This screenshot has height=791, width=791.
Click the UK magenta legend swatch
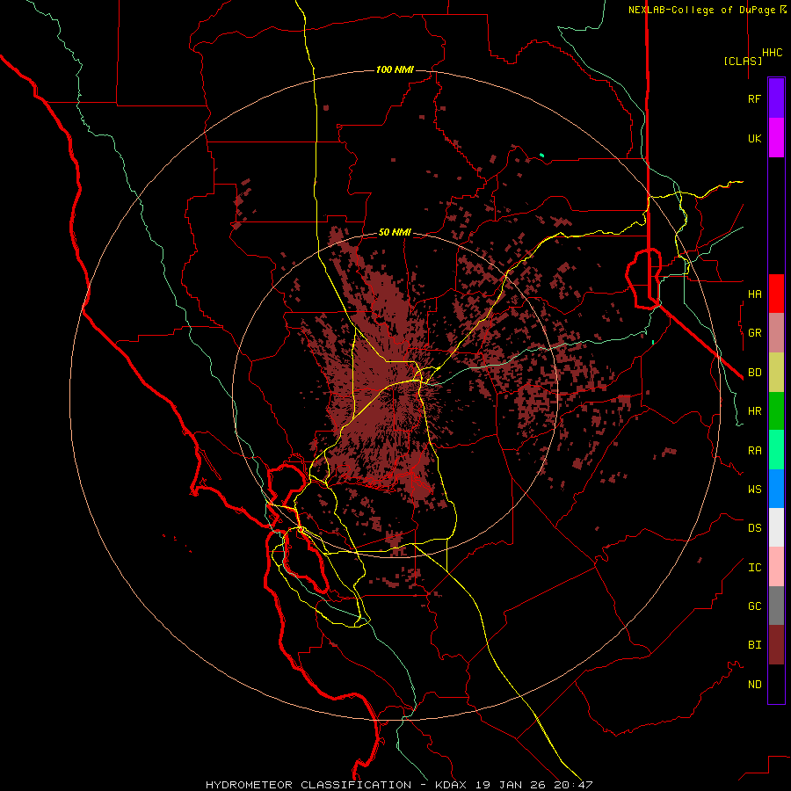[x=776, y=138]
